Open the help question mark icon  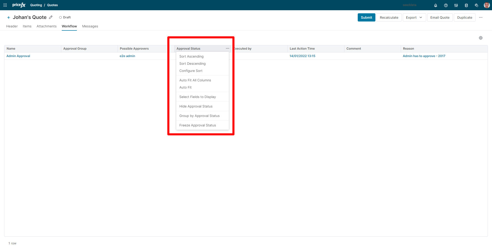tap(446, 5)
